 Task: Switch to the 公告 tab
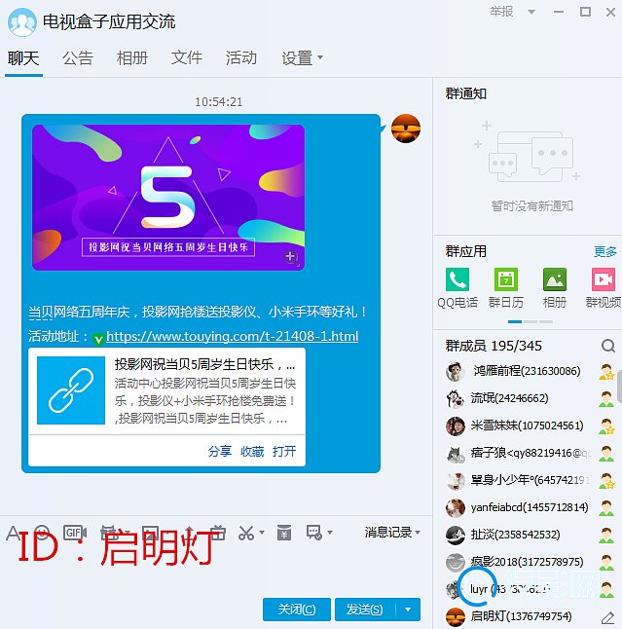click(78, 58)
